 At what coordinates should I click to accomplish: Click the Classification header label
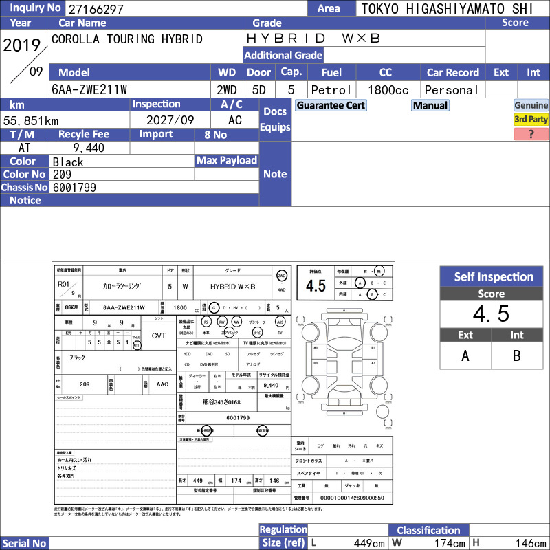(x=428, y=530)
